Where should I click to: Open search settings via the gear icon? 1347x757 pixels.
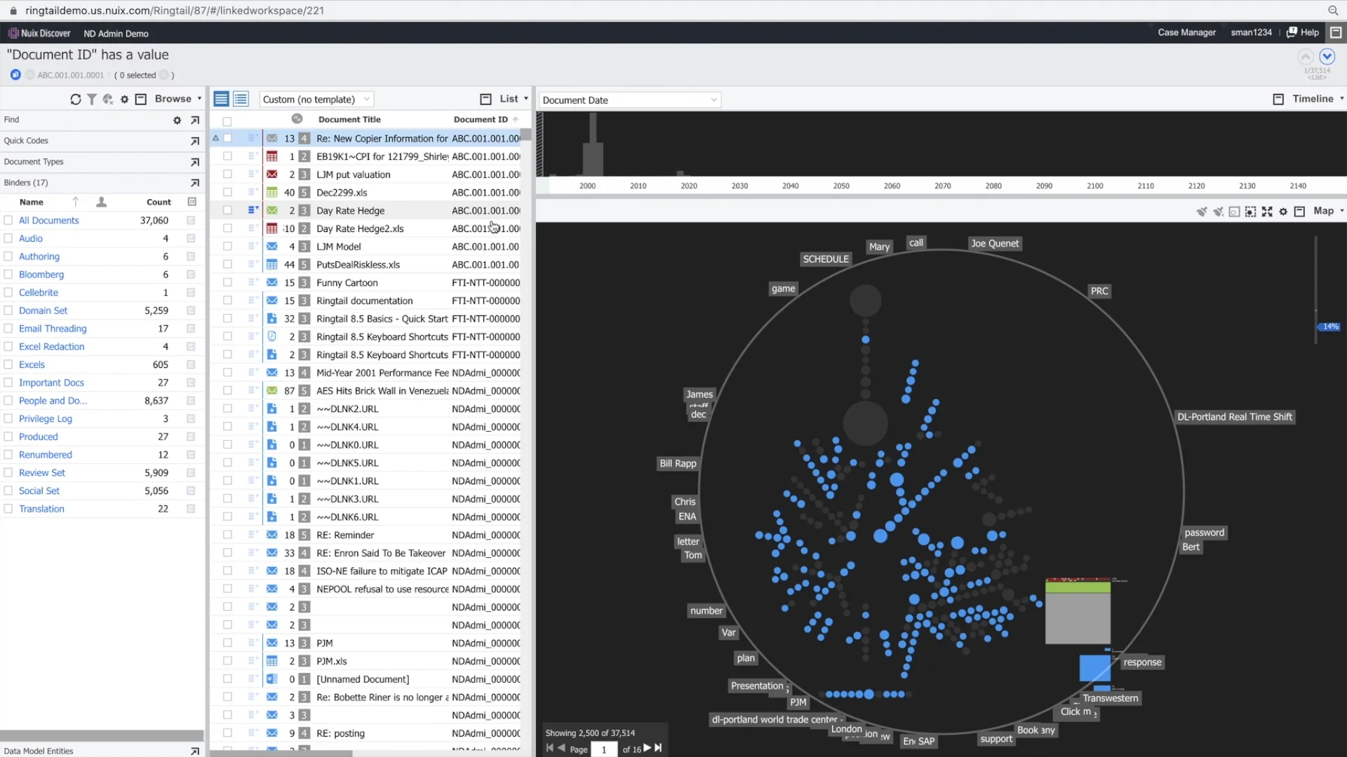click(x=124, y=99)
